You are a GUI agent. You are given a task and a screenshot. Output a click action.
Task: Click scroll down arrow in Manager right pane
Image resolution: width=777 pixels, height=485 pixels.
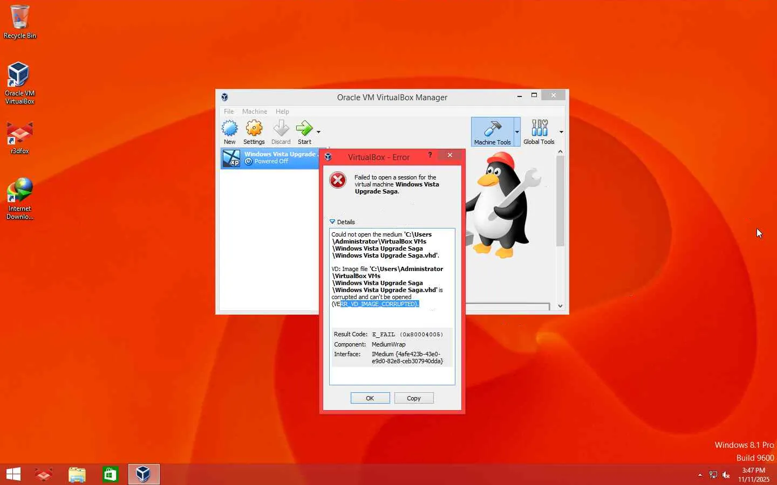pyautogui.click(x=560, y=306)
